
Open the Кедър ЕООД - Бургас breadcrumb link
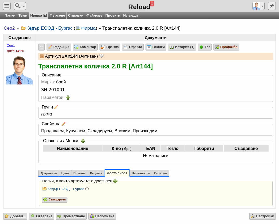pos(49,28)
